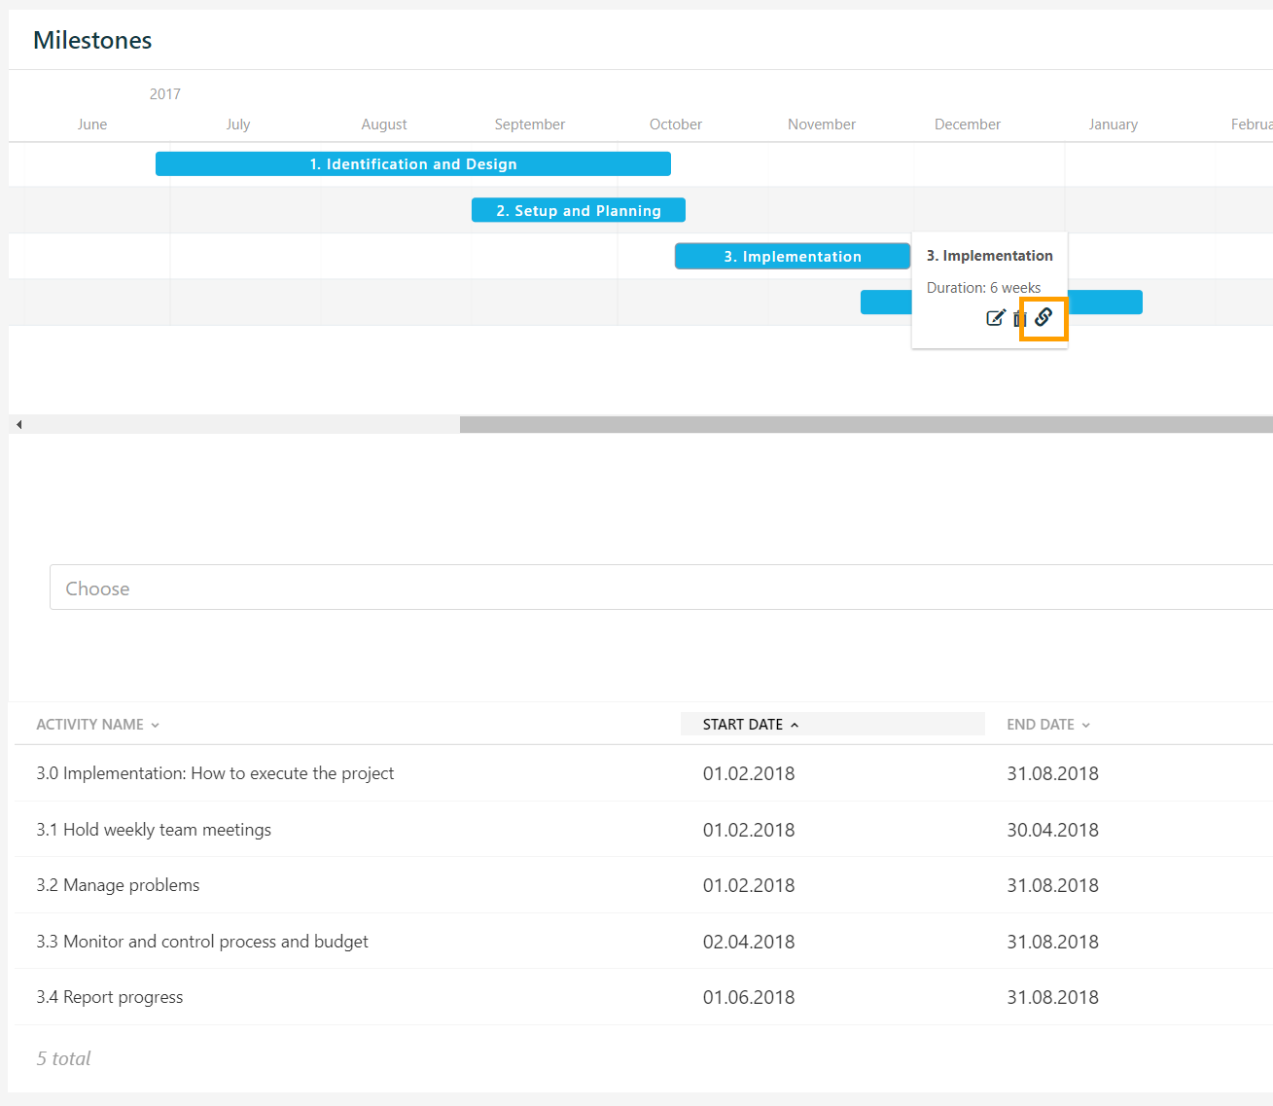Image resolution: width=1273 pixels, height=1106 pixels.
Task: Click the unlabeled fourth milestone bar
Action: [1105, 303]
